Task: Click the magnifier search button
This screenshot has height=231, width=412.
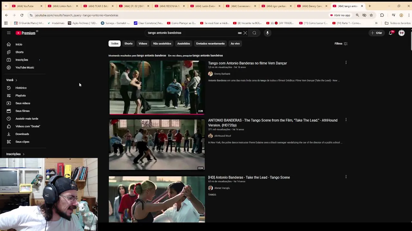Action: [x=254, y=33]
